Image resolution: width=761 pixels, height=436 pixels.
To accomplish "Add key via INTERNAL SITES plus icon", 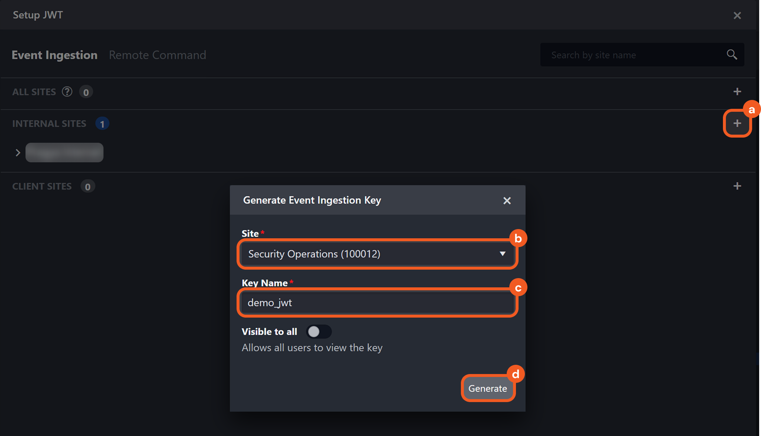I will 737,124.
